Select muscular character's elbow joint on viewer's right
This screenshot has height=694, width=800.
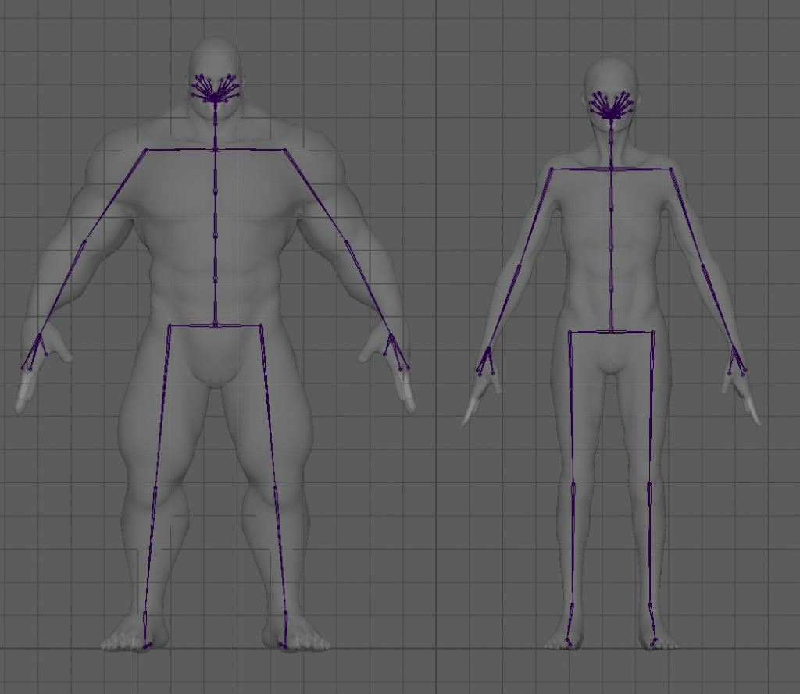(x=346, y=242)
